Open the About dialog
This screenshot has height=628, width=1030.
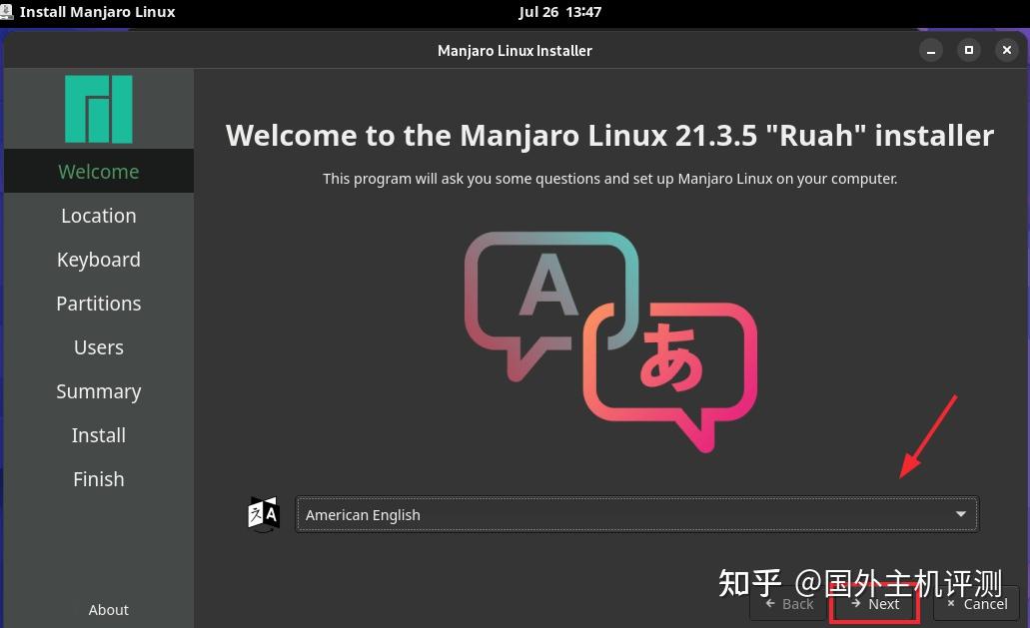point(108,609)
